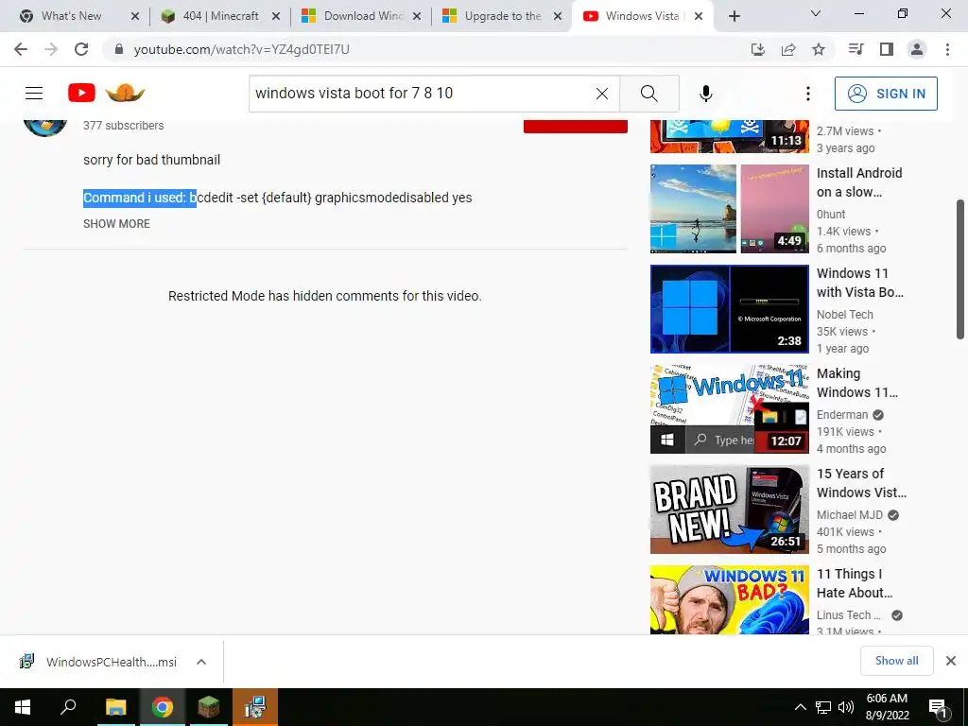This screenshot has height=726, width=968.
Task: Switch to the 404 | Minecraft tab
Action: (220, 16)
